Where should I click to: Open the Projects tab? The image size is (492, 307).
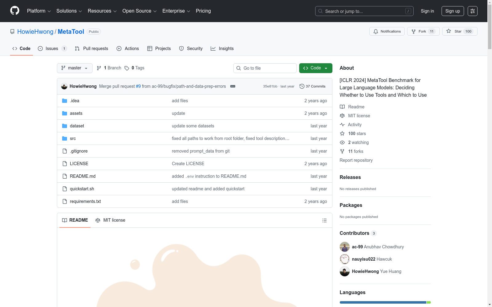click(159, 49)
